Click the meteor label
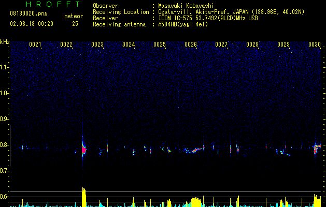326x207 pixels. point(74,16)
